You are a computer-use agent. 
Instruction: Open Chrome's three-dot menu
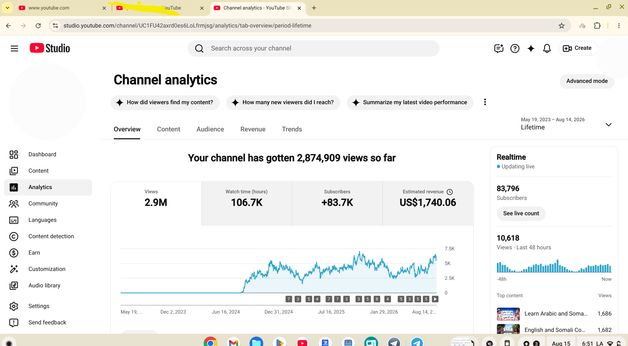coord(619,26)
